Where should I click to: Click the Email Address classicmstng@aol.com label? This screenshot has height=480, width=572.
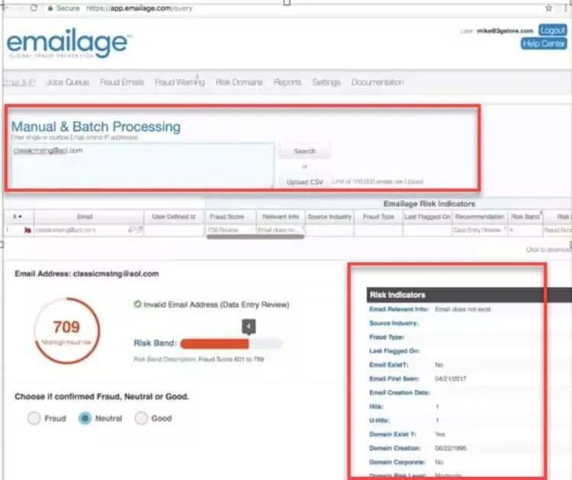[87, 274]
